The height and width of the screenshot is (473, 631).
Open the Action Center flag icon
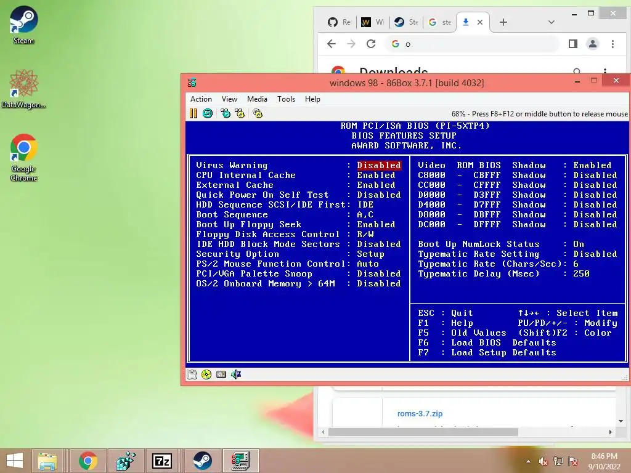[x=573, y=461]
